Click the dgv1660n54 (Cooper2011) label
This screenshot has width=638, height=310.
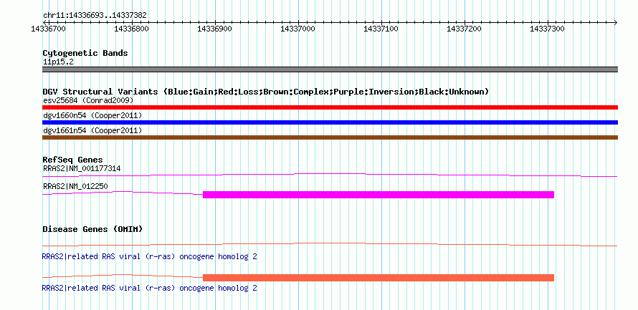tap(92, 115)
